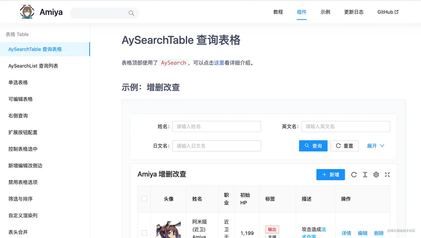Follow the 这里 link
The width and height of the screenshot is (421, 238).
click(x=219, y=63)
